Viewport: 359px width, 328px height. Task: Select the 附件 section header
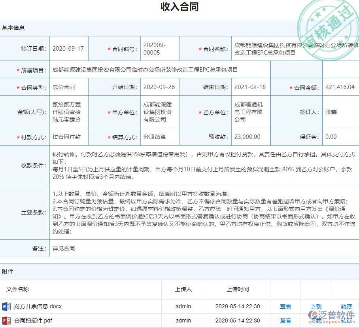click(x=7, y=271)
